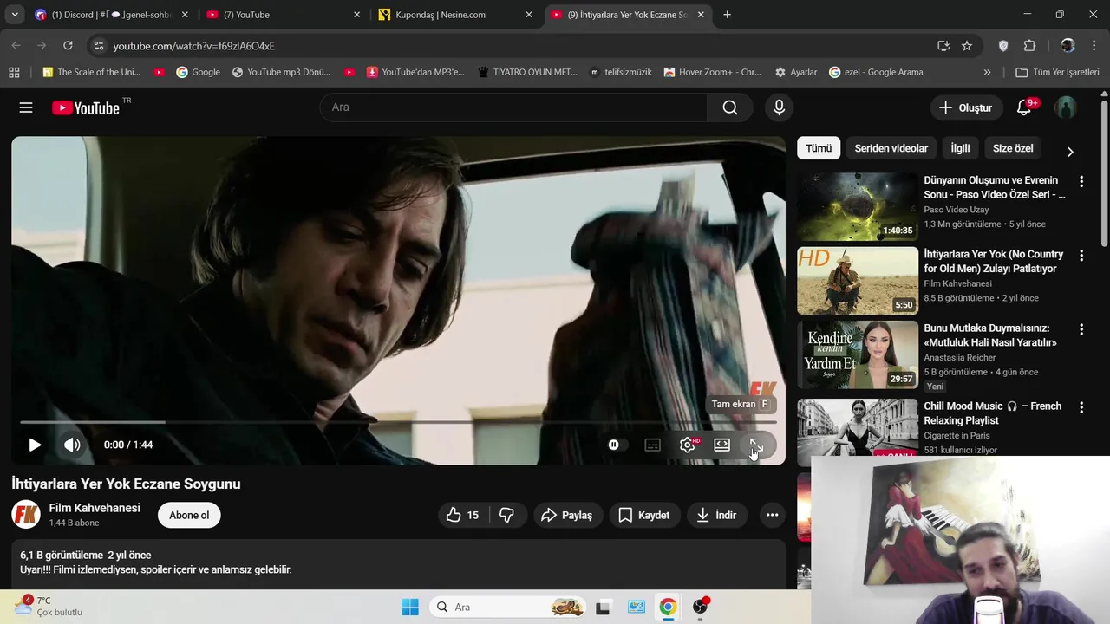Viewport: 1110px width, 624px height.
Task: Open Tüm Yer İşaretleri folder
Action: 1057,72
